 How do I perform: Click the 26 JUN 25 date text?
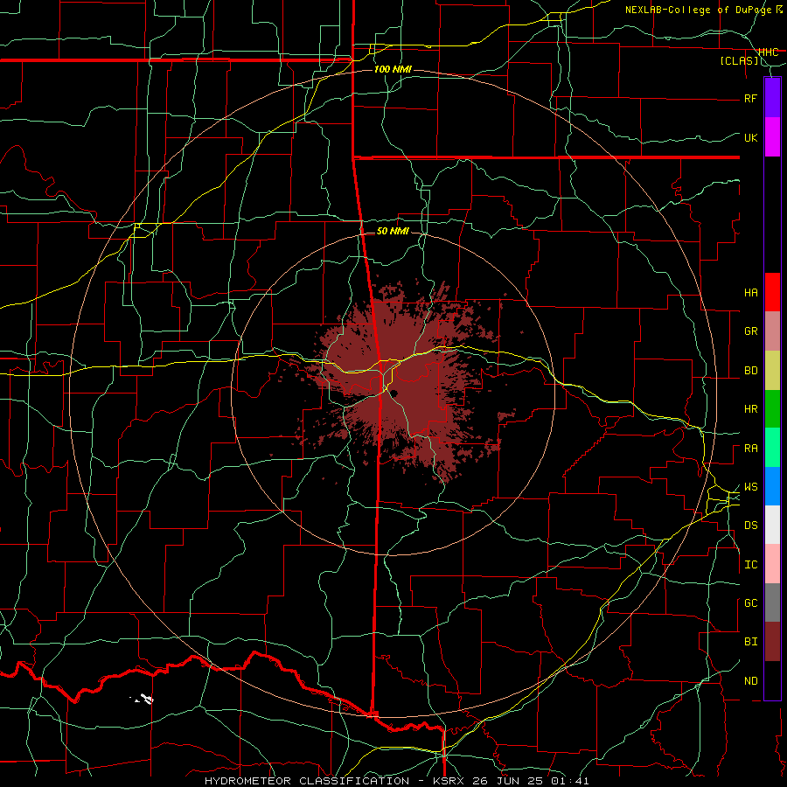click(x=508, y=781)
